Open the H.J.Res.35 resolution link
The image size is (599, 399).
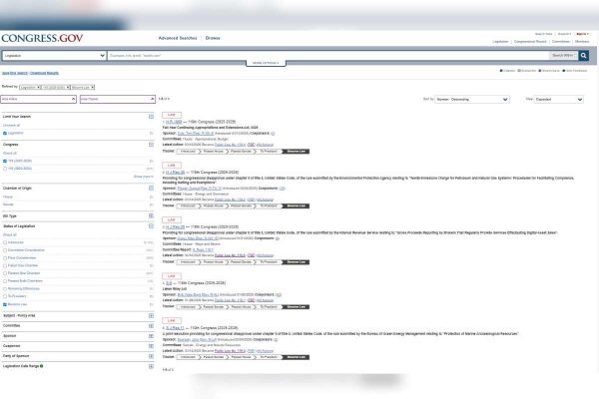(x=176, y=173)
